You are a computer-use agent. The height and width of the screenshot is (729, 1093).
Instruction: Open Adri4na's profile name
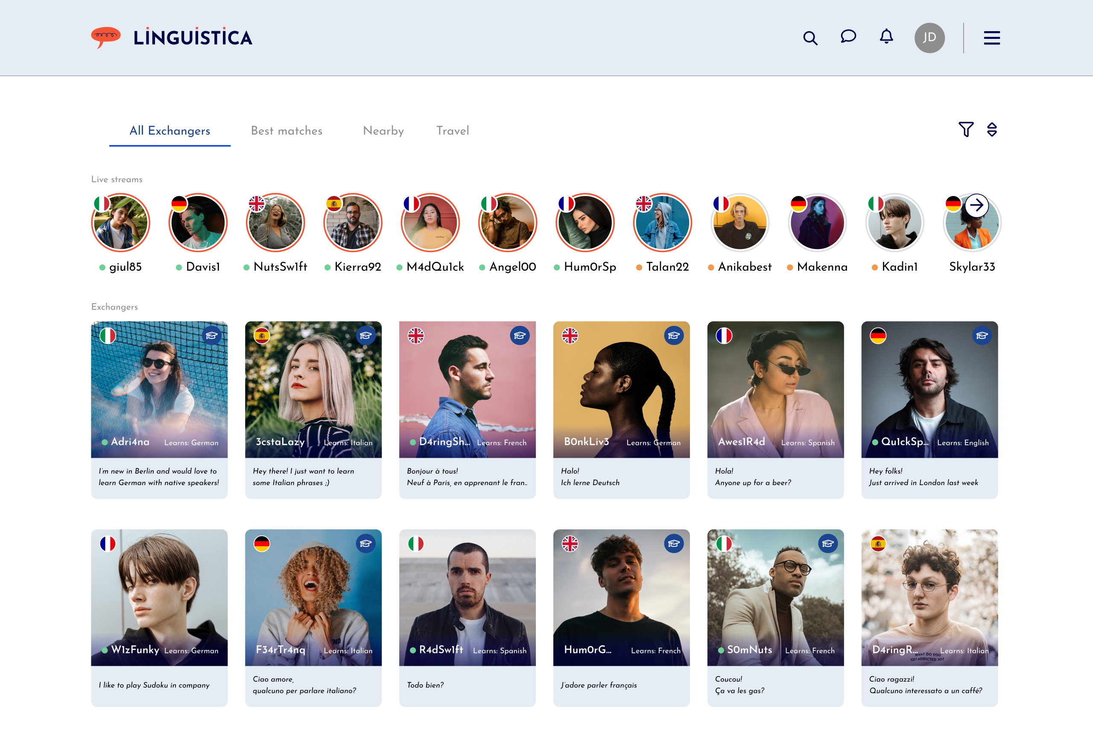pos(130,442)
